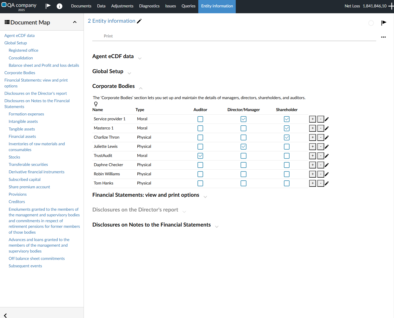Go to Subsequent events in sidebar
The height and width of the screenshot is (318, 394).
click(25, 266)
